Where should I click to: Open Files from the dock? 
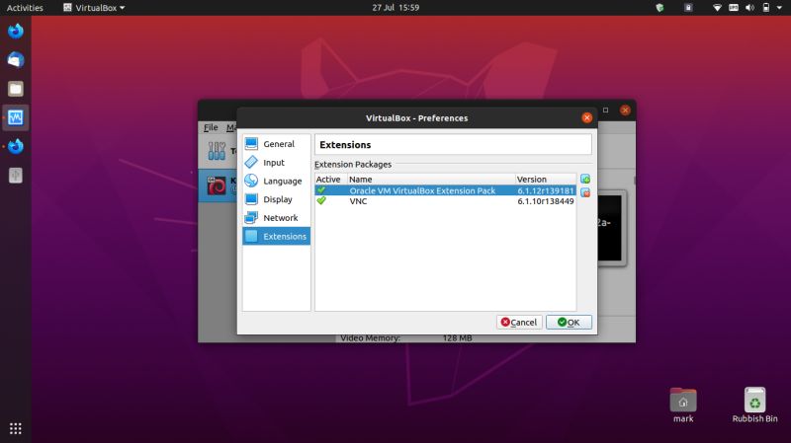click(x=16, y=89)
